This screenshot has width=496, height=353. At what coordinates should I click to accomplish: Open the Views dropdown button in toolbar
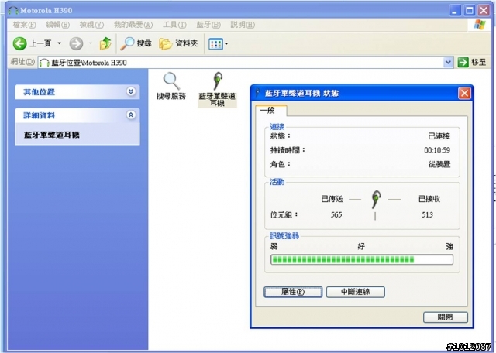pos(218,43)
